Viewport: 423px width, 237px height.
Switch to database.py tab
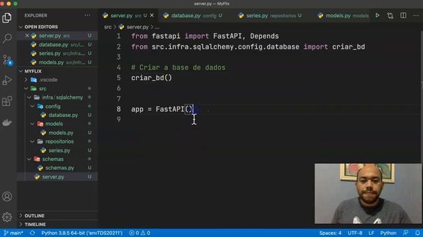pyautogui.click(x=193, y=16)
